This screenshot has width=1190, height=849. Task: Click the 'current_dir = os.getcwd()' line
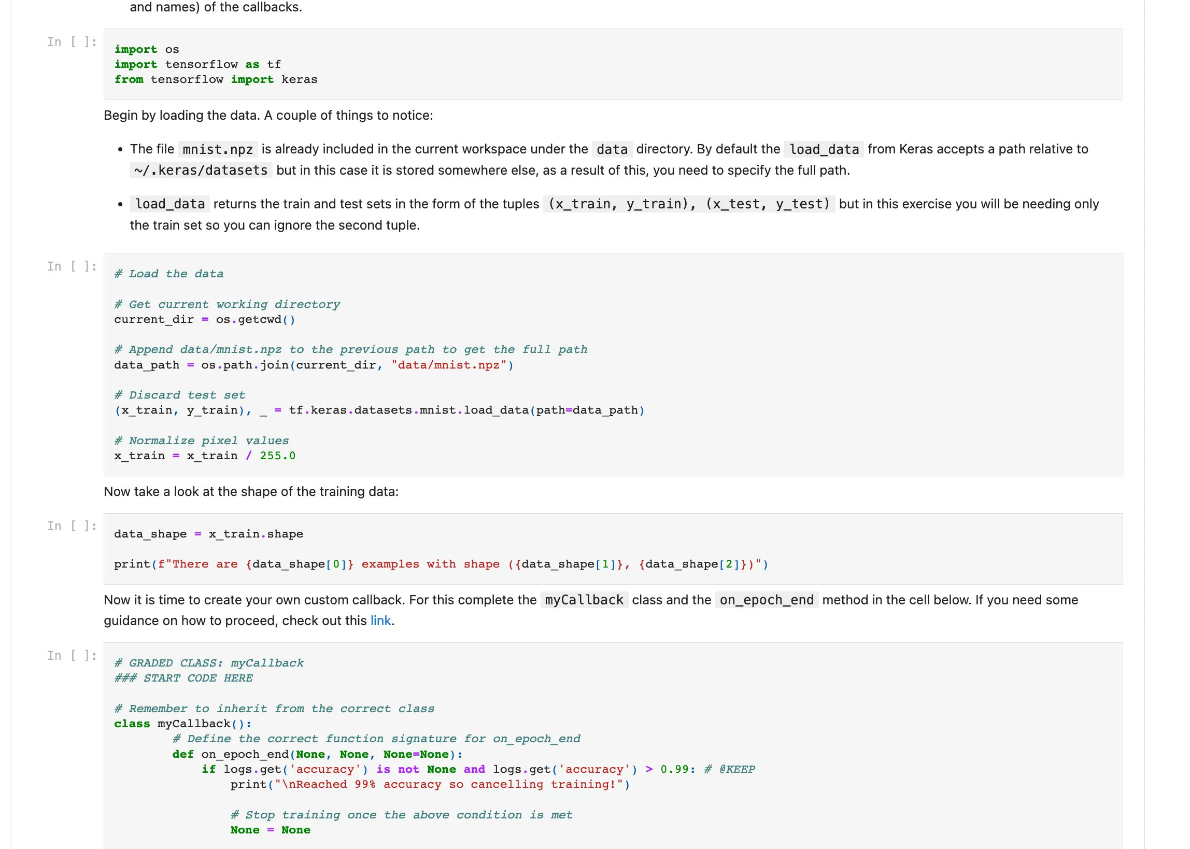204,319
